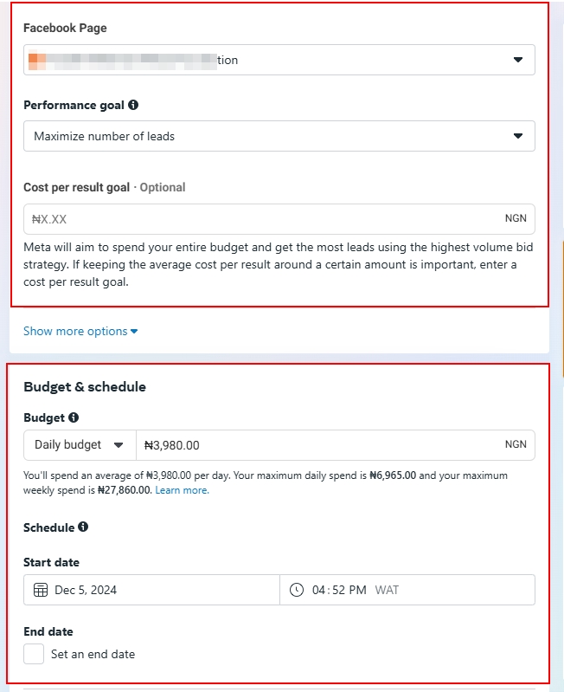Click the calendar icon in Start date

pyautogui.click(x=41, y=590)
